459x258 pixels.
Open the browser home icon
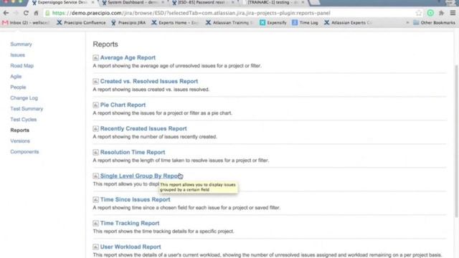[36, 13]
